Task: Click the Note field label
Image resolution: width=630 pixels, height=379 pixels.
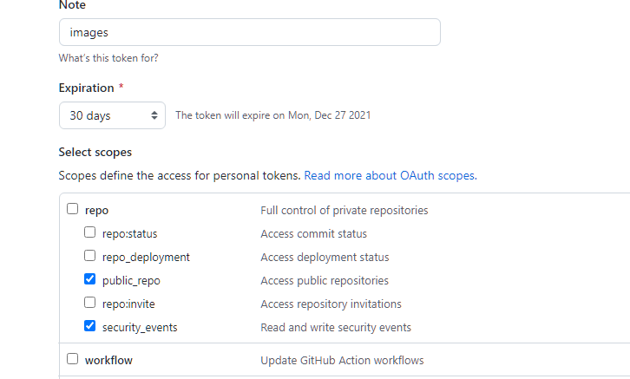Action: coord(72,5)
